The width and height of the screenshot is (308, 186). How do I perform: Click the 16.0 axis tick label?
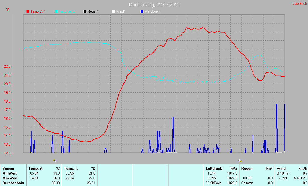7,119
